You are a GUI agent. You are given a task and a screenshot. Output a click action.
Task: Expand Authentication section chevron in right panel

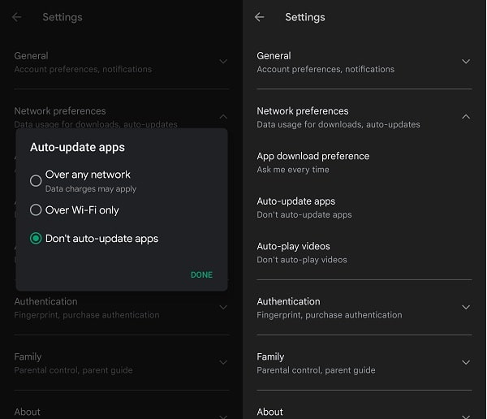coord(465,307)
